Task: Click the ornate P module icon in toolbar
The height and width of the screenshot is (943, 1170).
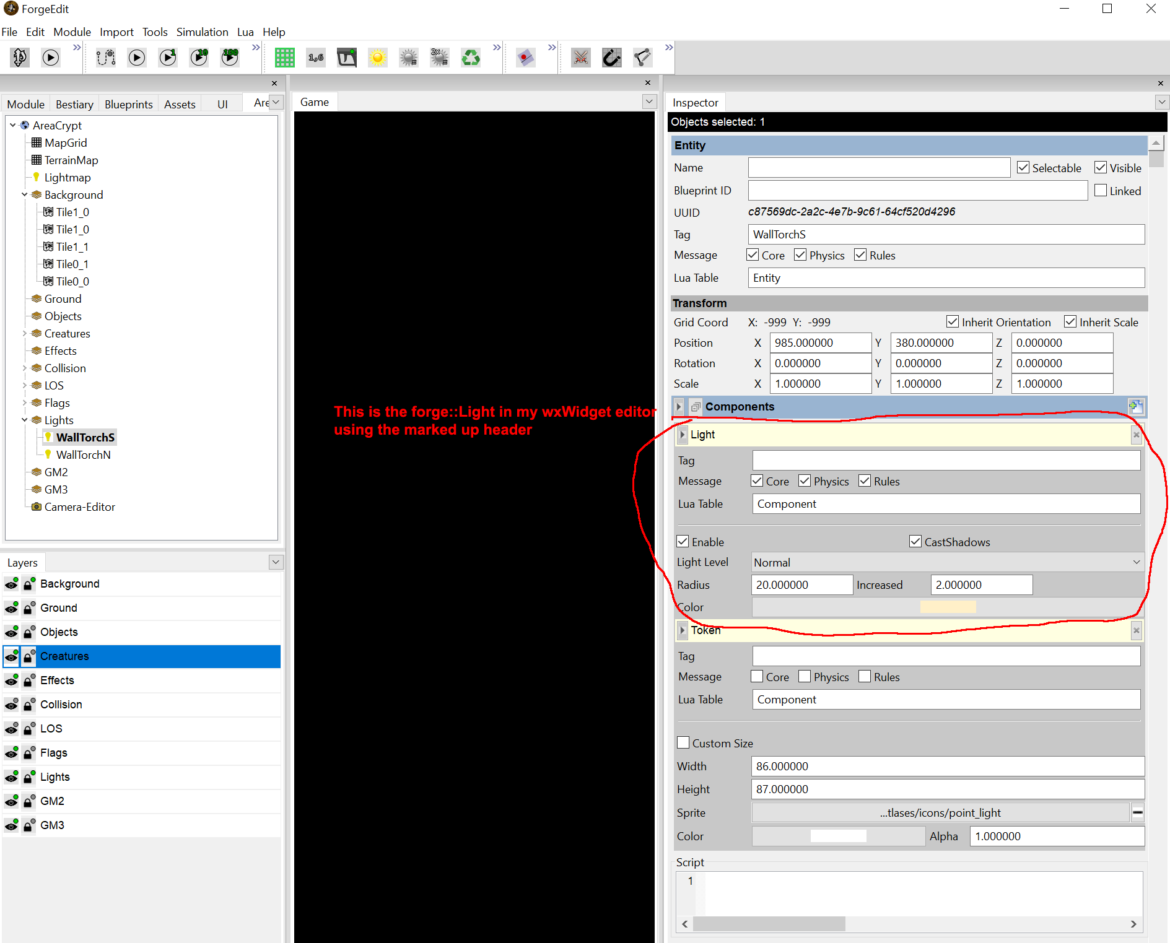Action: click(x=20, y=58)
